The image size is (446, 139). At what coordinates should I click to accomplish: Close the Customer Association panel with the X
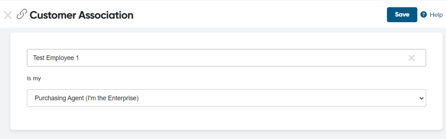(x=8, y=15)
